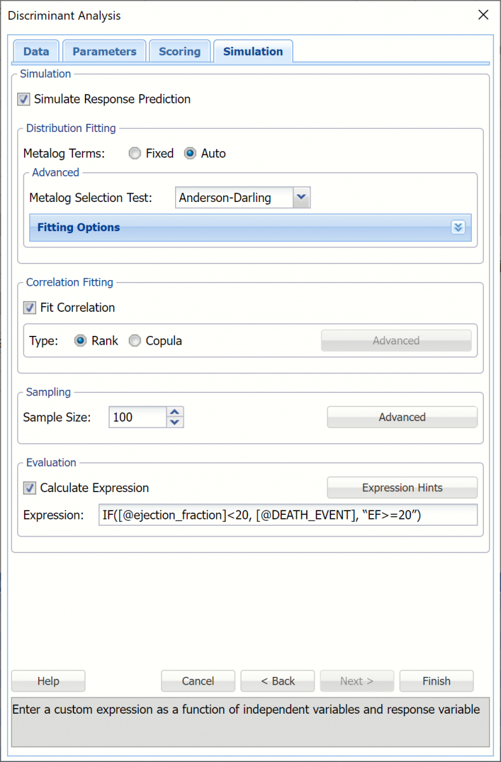Image resolution: width=501 pixels, height=762 pixels.
Task: Uncheck the Fit Correlation checkbox
Action: pyautogui.click(x=30, y=308)
